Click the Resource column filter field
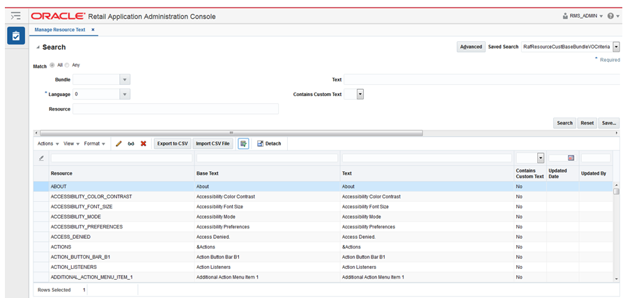This screenshot has width=623, height=298. [121, 158]
